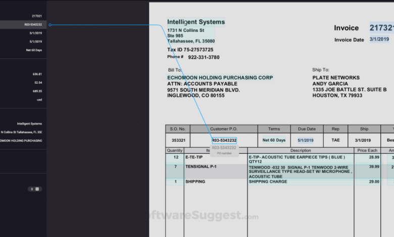Click the S.O. No. value 353321
394x237 pixels.
(178, 141)
